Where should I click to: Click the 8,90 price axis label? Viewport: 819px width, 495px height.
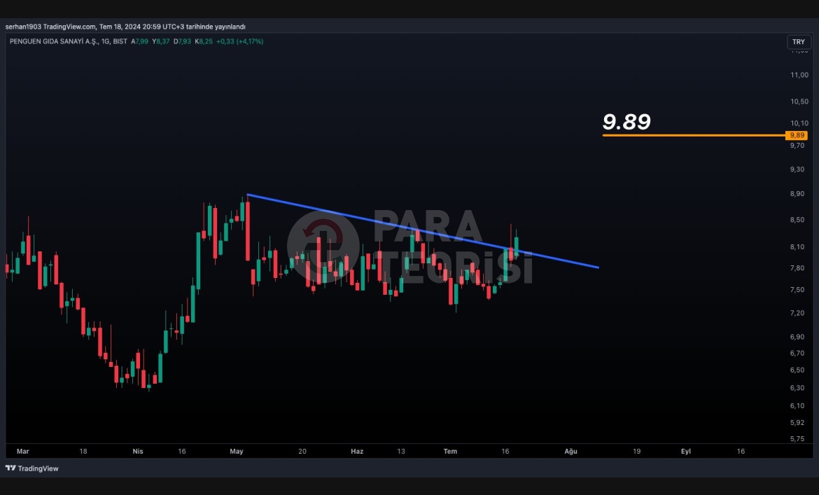point(797,194)
